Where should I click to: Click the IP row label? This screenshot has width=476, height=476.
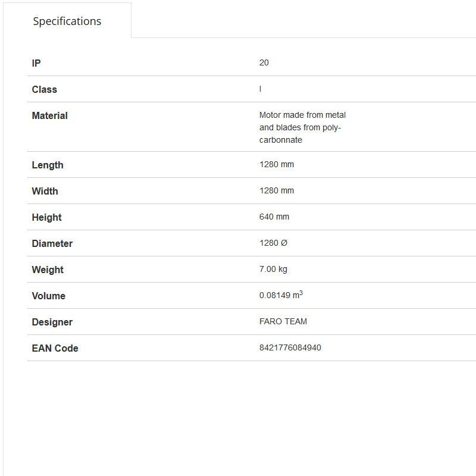click(36, 63)
